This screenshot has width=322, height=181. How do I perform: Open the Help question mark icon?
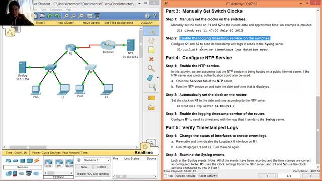155,16
